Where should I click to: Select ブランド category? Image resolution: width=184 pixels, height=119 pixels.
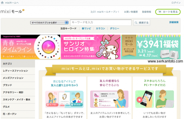pyautogui.click(x=18, y=85)
